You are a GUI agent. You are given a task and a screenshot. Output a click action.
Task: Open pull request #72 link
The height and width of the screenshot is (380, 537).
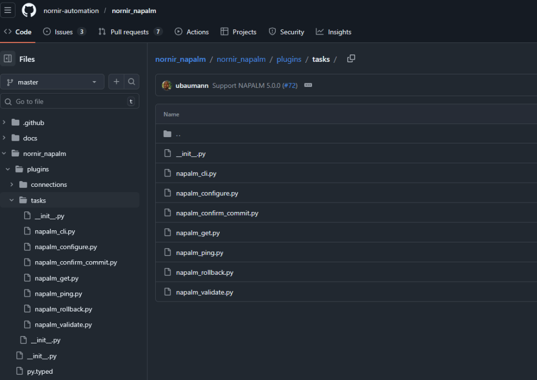[x=290, y=85]
